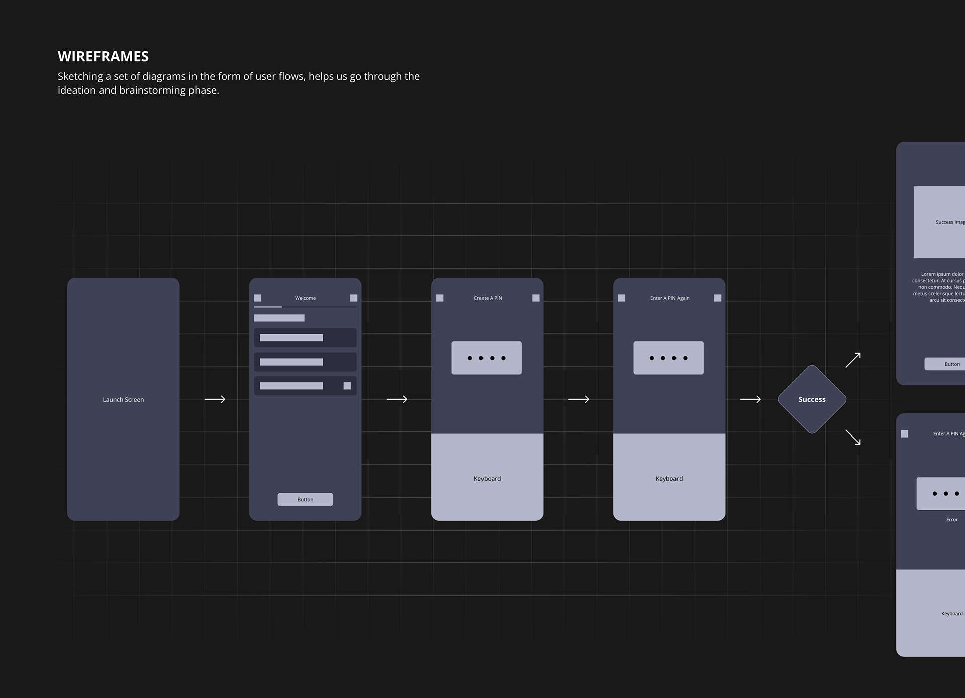
Task: Select second input field on Welcome screen
Action: [305, 362]
